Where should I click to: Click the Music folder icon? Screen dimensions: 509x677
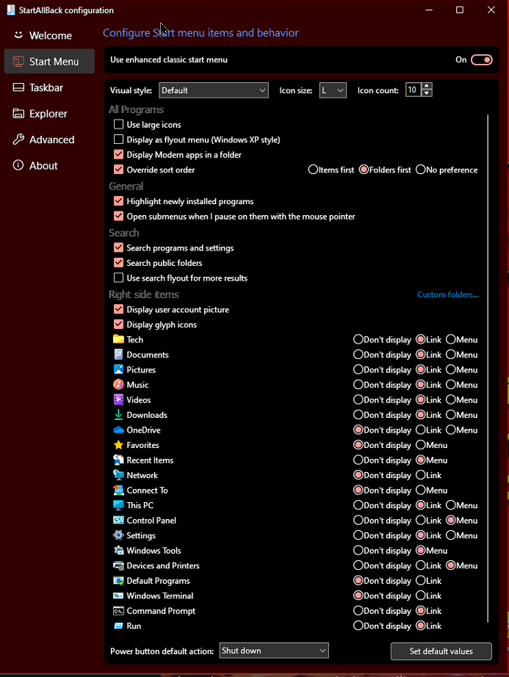[x=118, y=385]
